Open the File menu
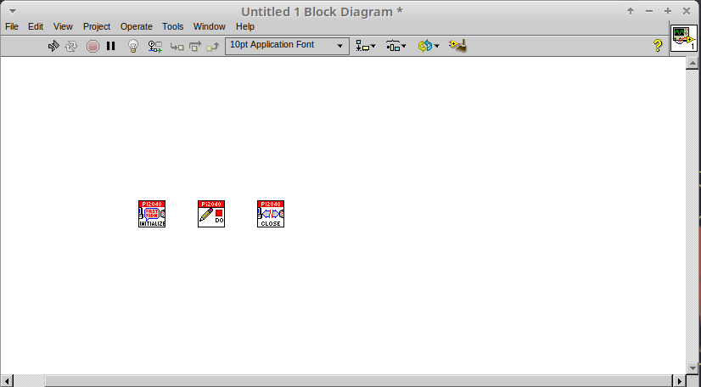Screen dimensions: 701x387 click(x=12, y=27)
